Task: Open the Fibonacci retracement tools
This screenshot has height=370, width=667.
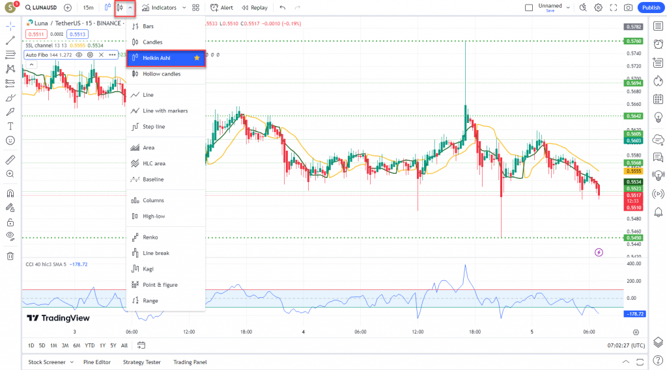Action: (x=10, y=55)
